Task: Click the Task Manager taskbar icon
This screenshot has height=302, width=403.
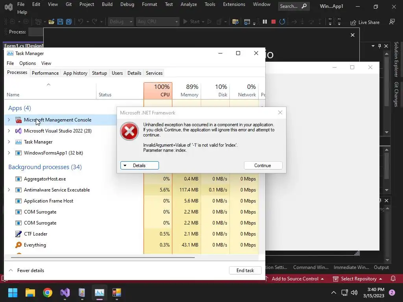Action: 100,293
